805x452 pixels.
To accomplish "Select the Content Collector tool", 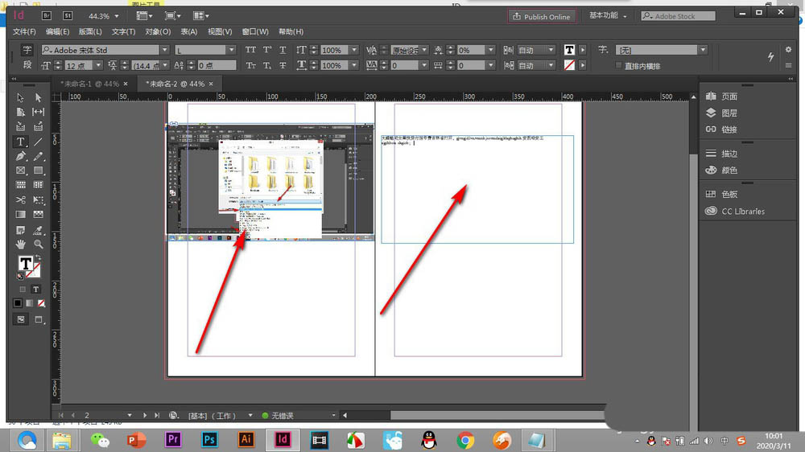I will click(x=20, y=127).
